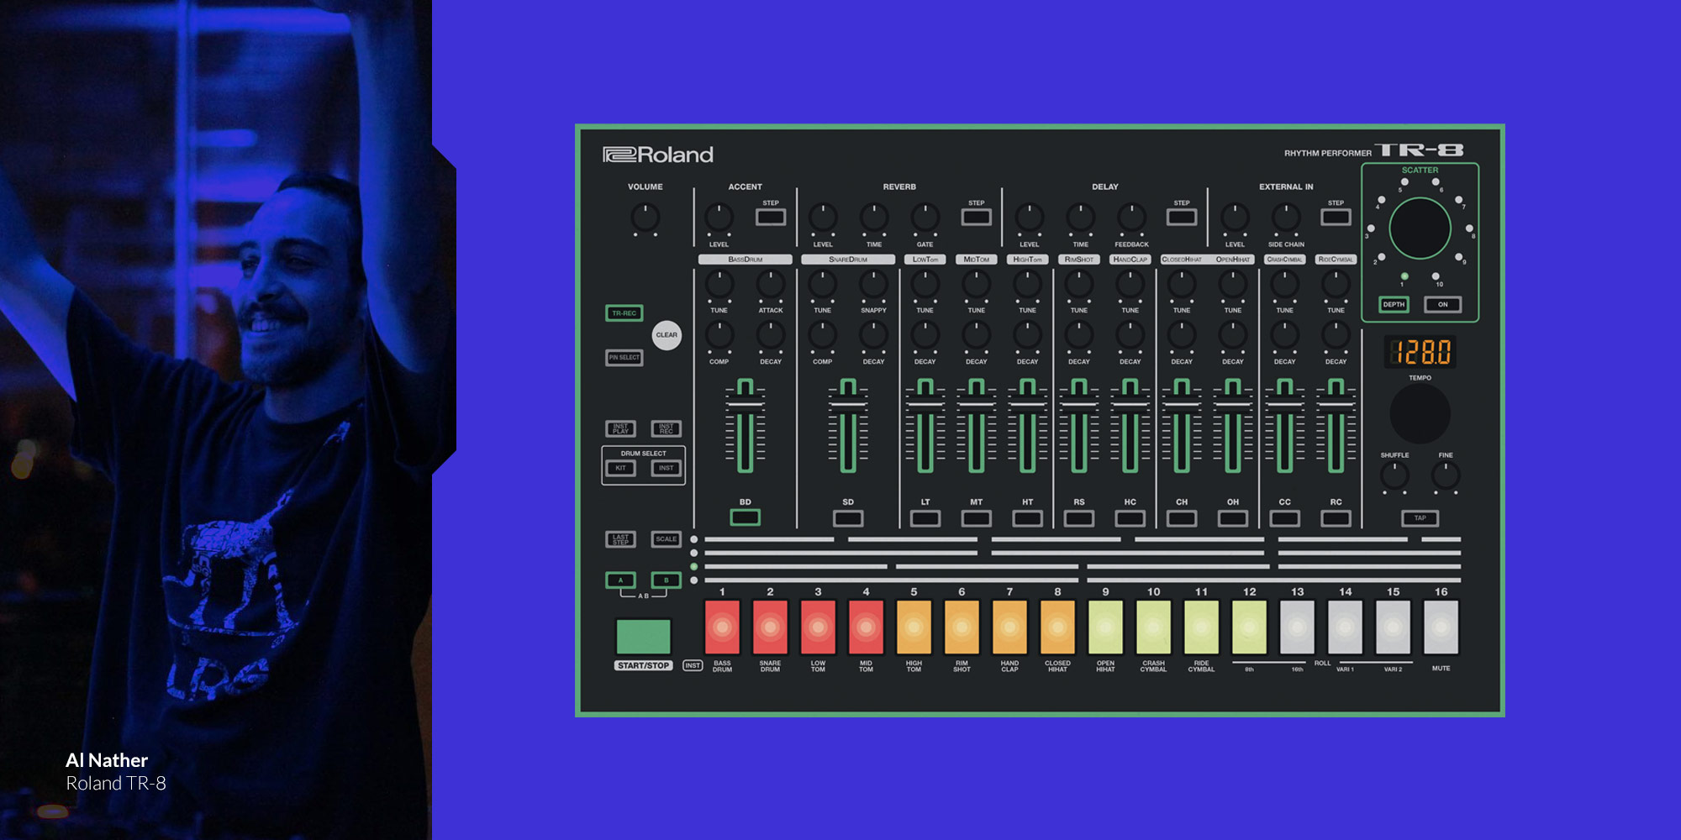Screen dimensions: 1681x840
Task: Click the Ride Cymbal level fader
Action: (1336, 426)
